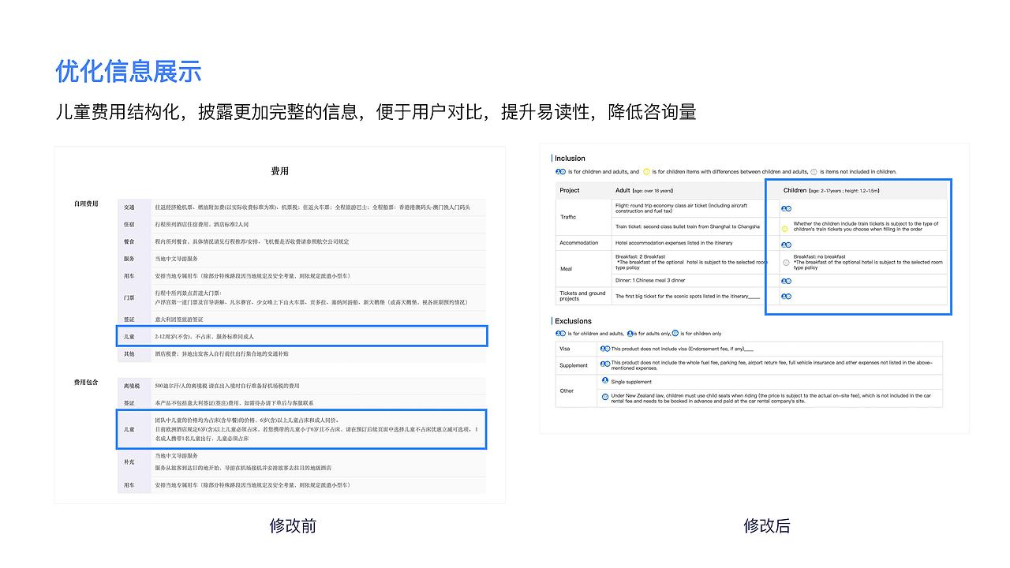This screenshot has width=1010, height=568.
Task: Click the 'Tickets and ground projects' row label
Action: (x=583, y=296)
